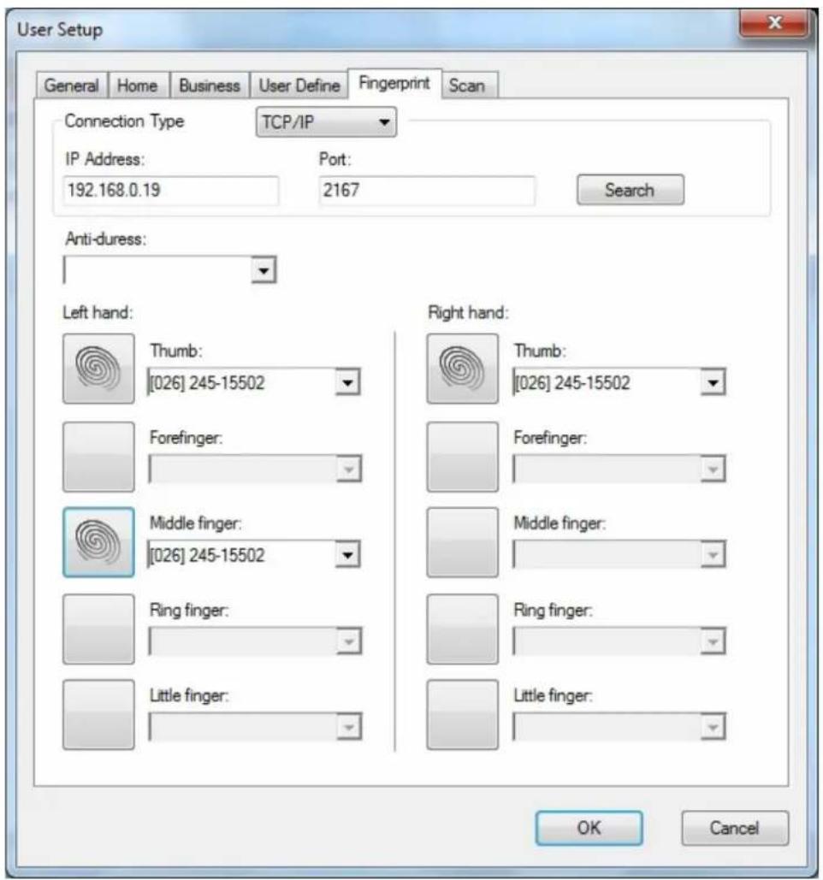Close the User Setup dialog
The image size is (823, 880).
coord(774,23)
